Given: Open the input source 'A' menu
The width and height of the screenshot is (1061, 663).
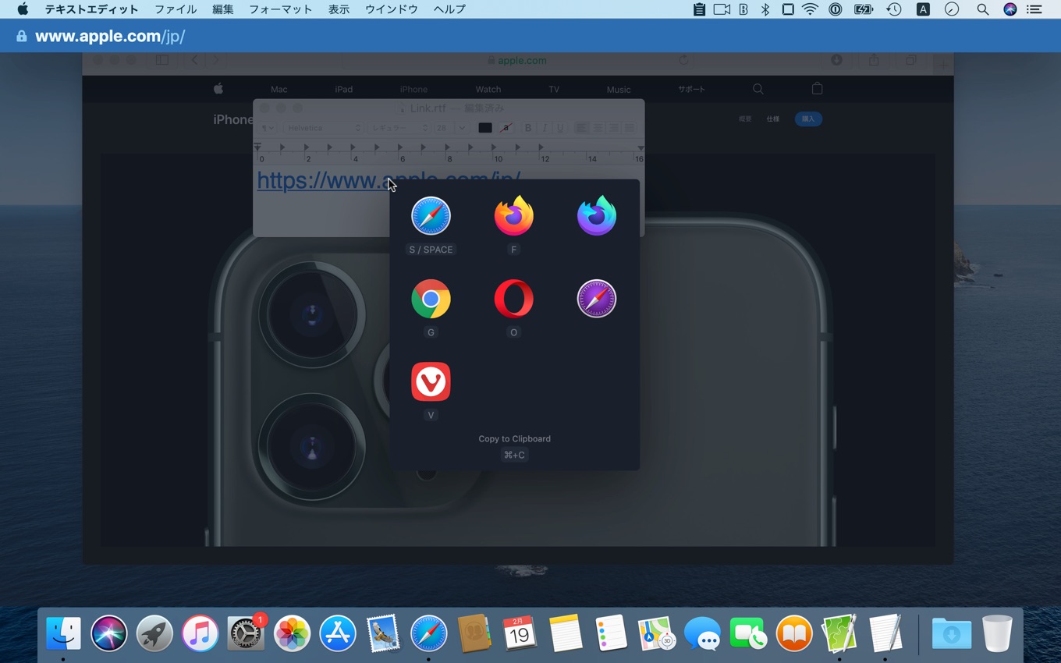Looking at the screenshot, I should [x=923, y=9].
